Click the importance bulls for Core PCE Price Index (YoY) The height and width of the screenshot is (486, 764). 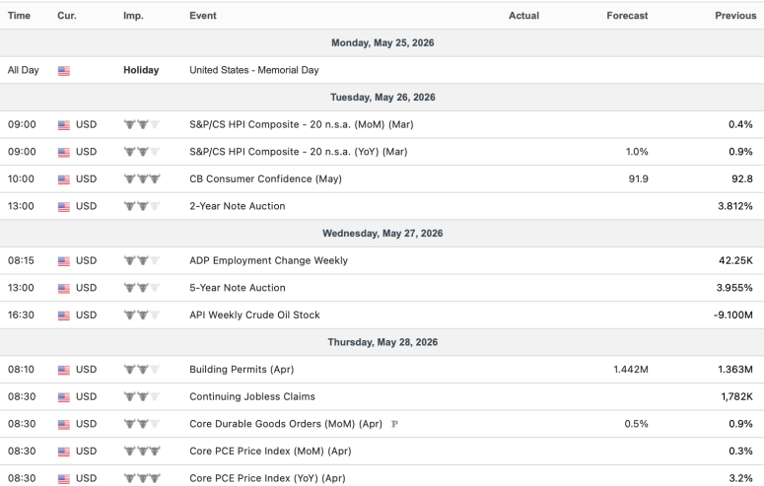click(x=142, y=478)
